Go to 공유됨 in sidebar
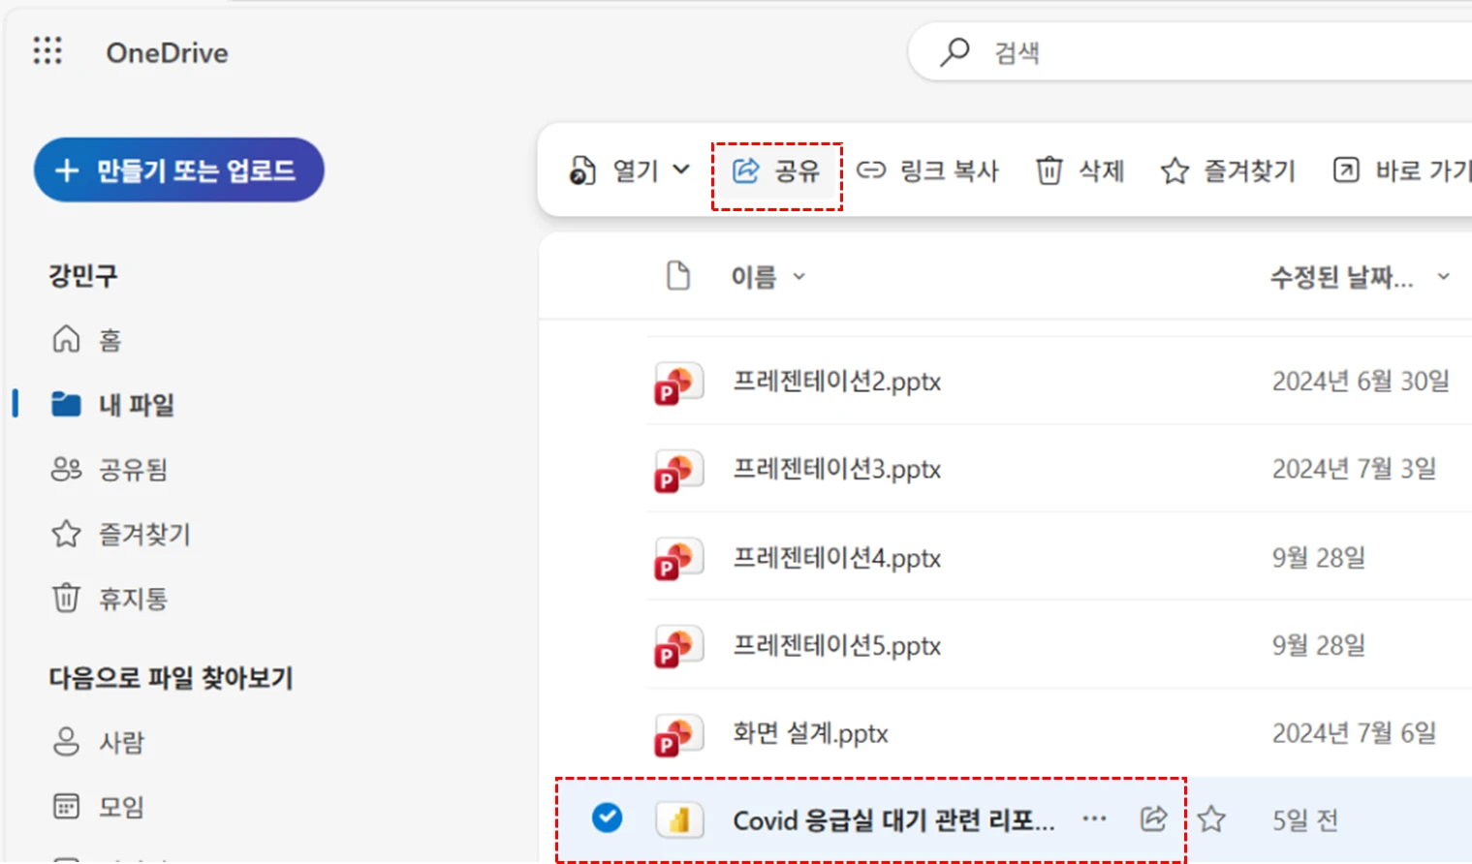Image resolution: width=1472 pixels, height=864 pixels. (133, 470)
